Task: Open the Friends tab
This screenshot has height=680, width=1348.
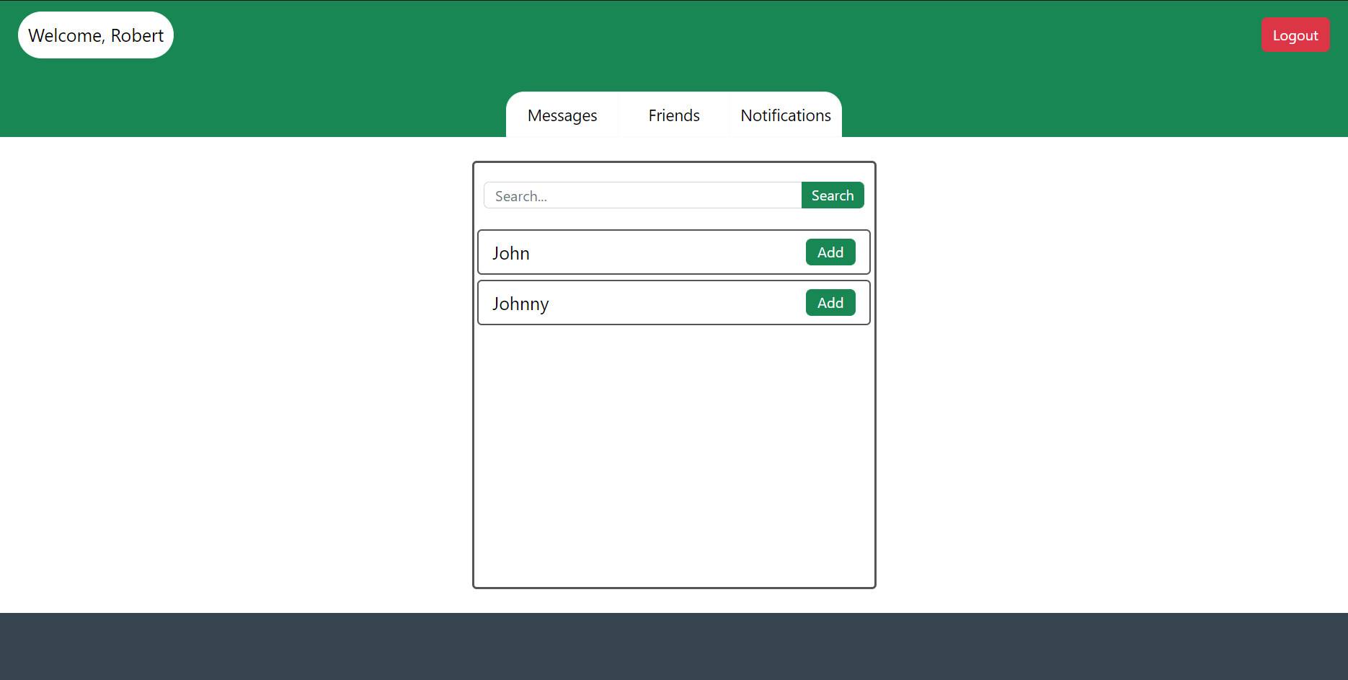Action: [x=673, y=115]
